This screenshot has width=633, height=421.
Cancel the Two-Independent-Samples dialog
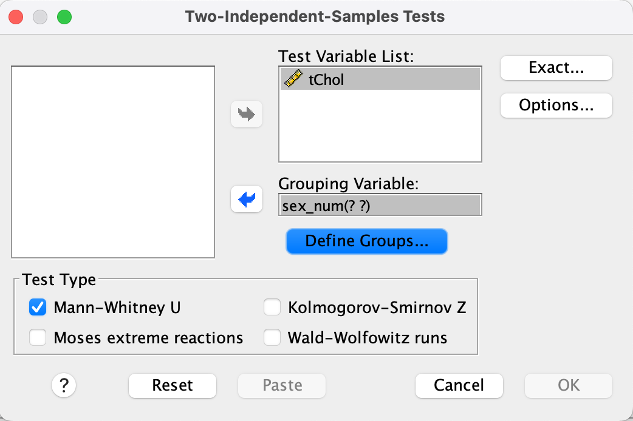pos(459,385)
